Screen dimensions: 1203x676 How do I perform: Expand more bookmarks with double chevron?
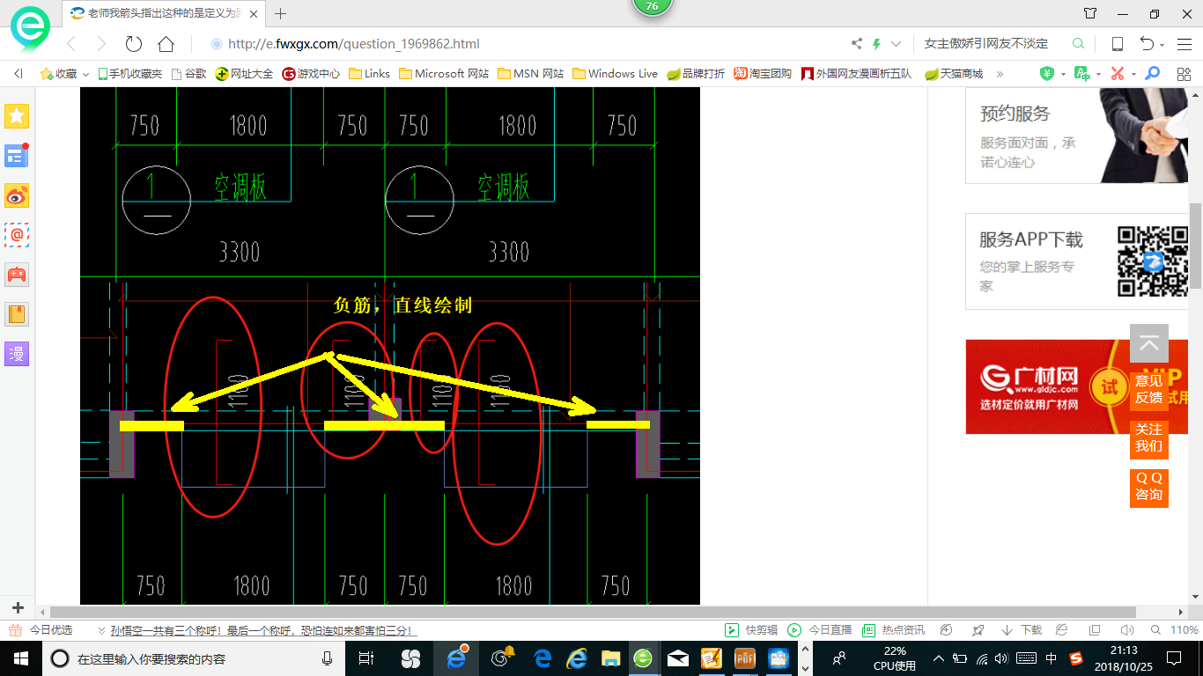tap(1000, 74)
